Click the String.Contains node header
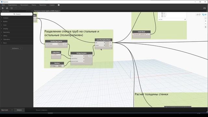Screen dimensions: 208x117 point(82,53)
